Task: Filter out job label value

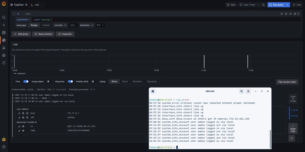Action: [27, 117]
